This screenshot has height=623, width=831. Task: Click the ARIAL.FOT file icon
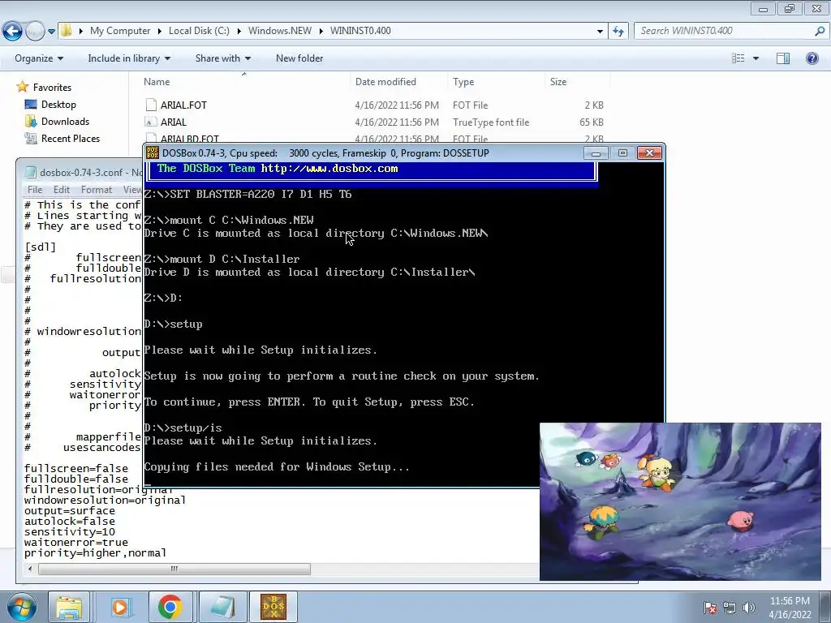pos(151,105)
